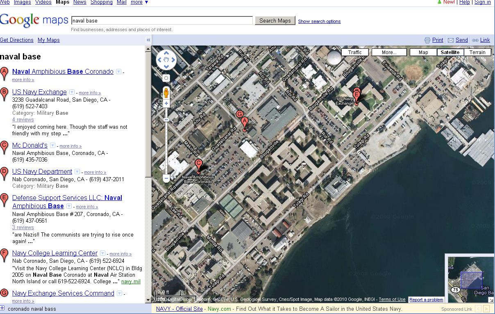Toggle the Traffic layer button
Screen dimensions: 495x314
(355, 52)
